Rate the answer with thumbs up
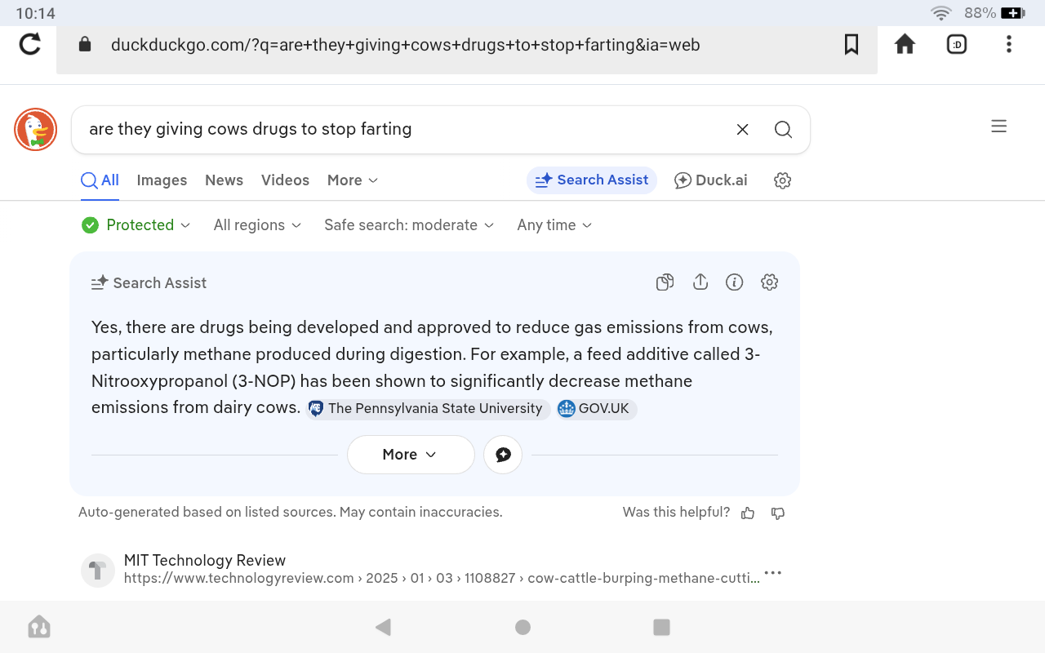 coord(748,513)
